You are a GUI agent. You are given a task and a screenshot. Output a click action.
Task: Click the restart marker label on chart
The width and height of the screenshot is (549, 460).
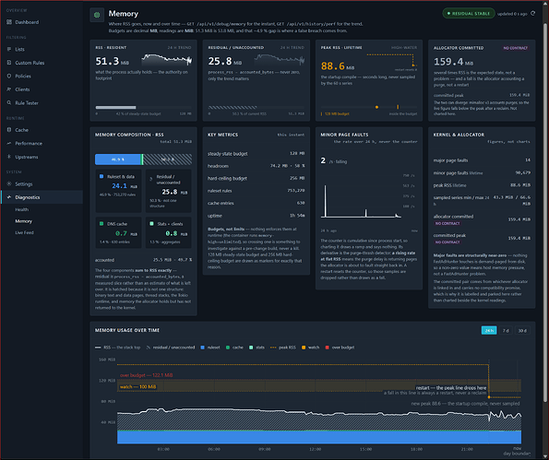tap(450, 387)
